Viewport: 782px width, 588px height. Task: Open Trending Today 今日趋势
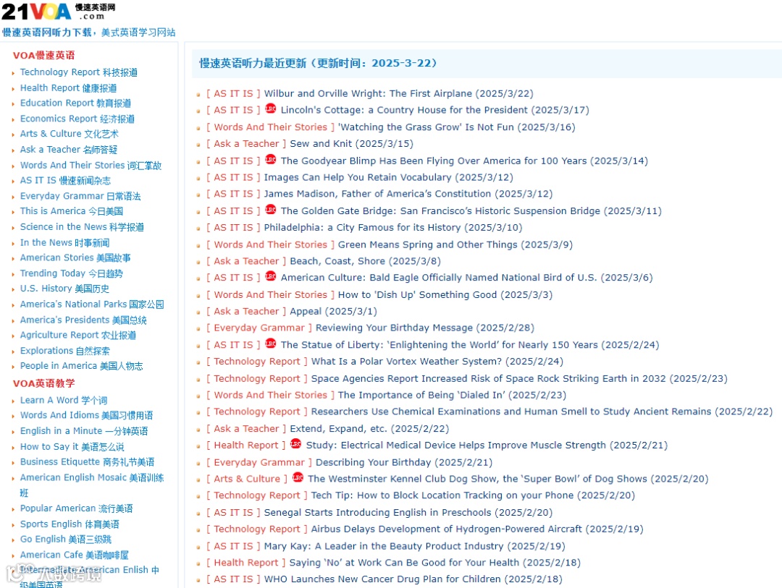click(x=71, y=273)
